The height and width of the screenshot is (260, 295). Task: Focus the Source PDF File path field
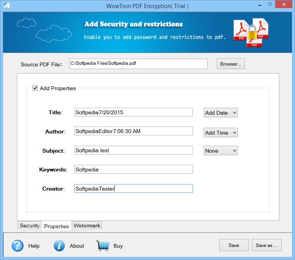coord(138,64)
